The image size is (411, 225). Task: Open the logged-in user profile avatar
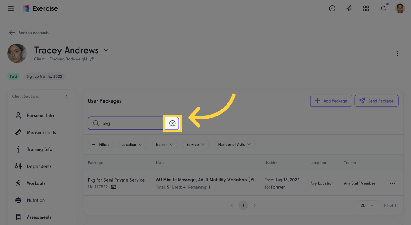pos(400,8)
